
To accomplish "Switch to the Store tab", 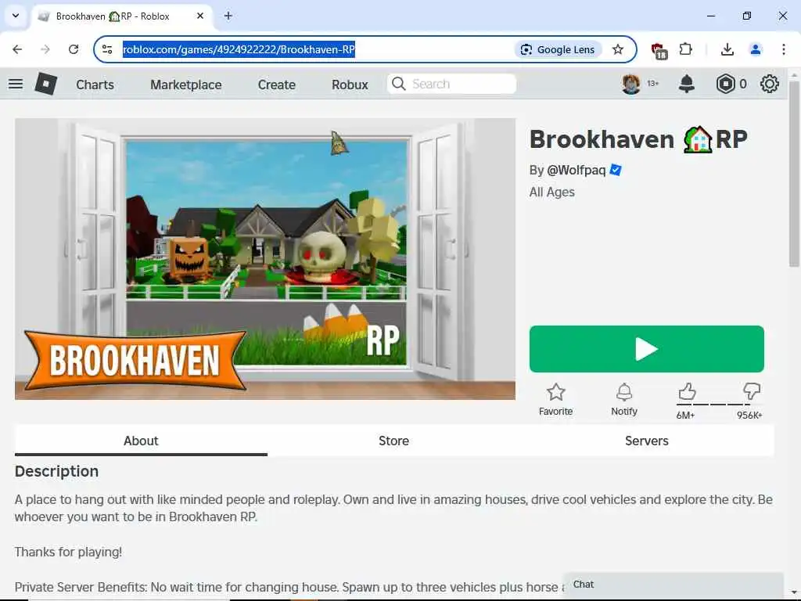I will tap(394, 441).
